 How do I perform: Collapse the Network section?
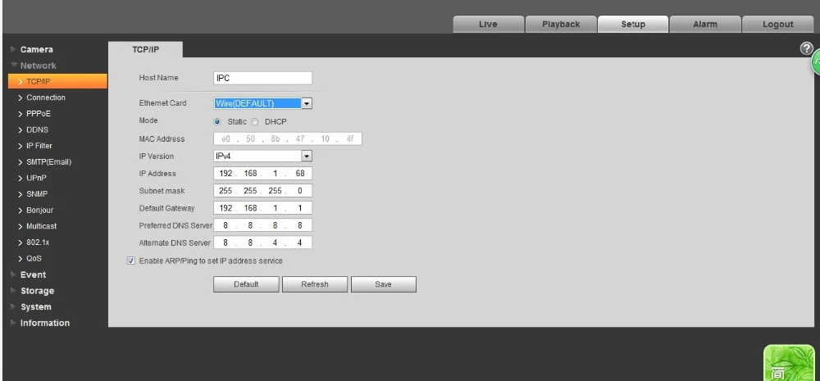(x=38, y=66)
